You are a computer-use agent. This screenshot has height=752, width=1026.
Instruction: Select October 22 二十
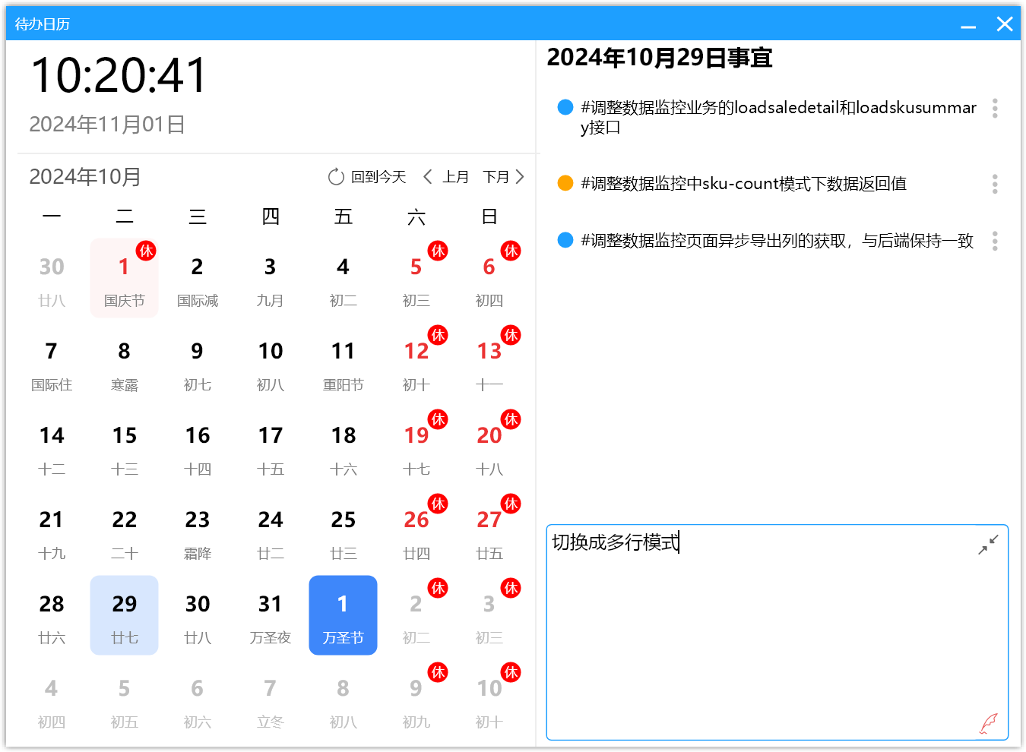click(x=125, y=531)
